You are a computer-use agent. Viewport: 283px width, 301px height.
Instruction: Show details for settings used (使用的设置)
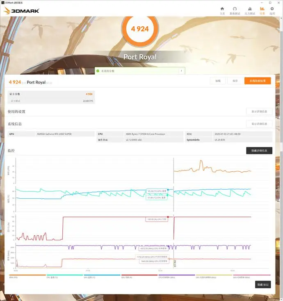click(x=259, y=112)
